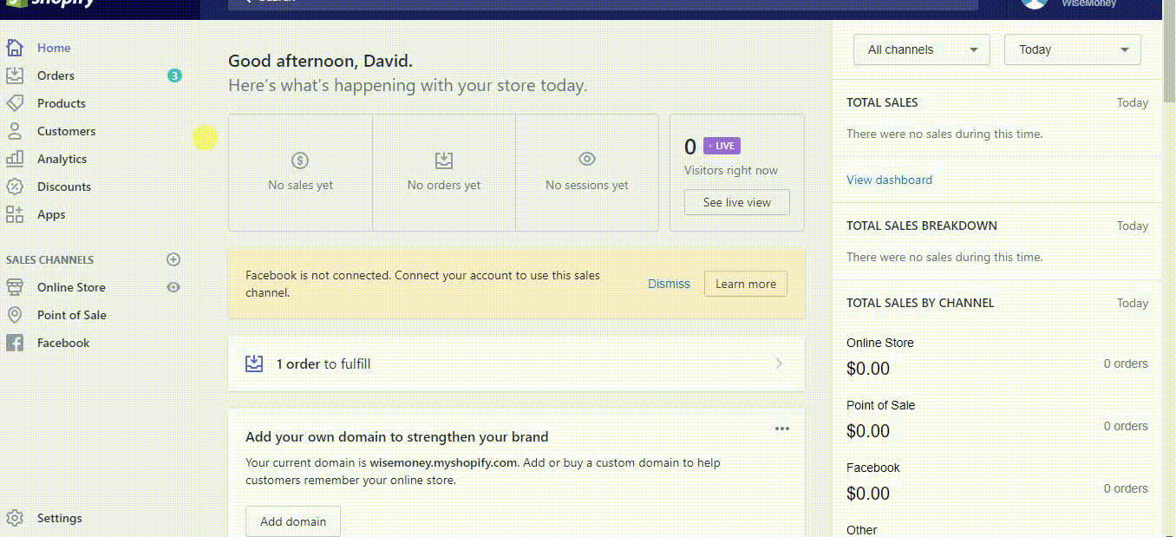
Task: Click the Discounts percent badge icon
Action: click(x=15, y=187)
